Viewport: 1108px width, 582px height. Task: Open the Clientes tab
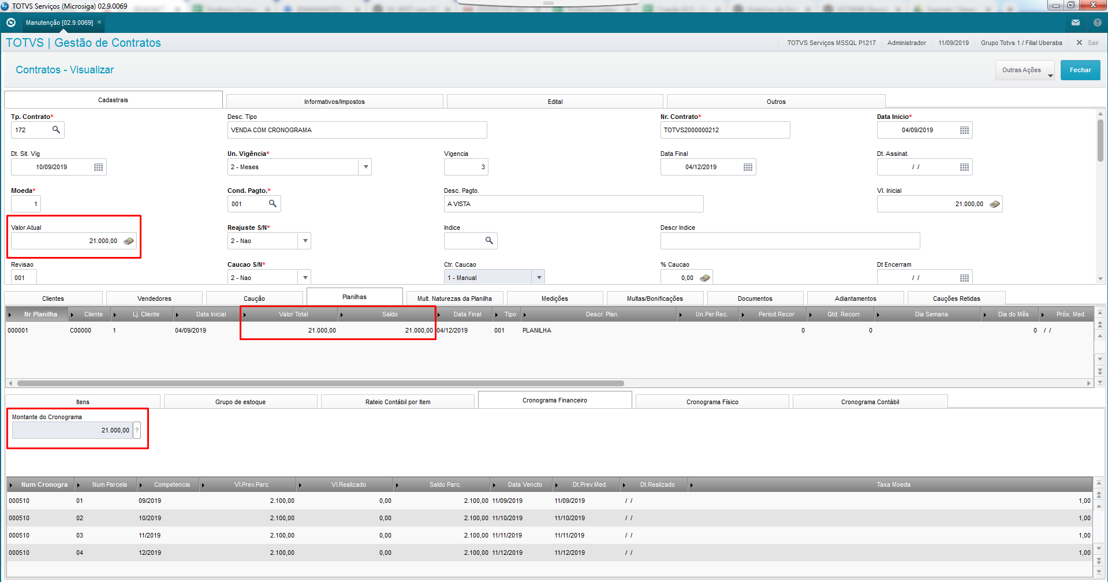point(53,299)
